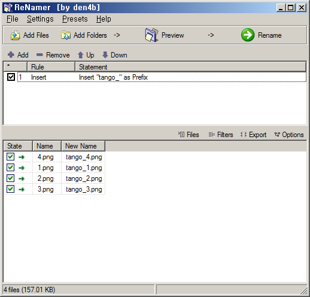The width and height of the screenshot is (310, 297).
Task: Click the Export icon
Action: click(x=244, y=135)
